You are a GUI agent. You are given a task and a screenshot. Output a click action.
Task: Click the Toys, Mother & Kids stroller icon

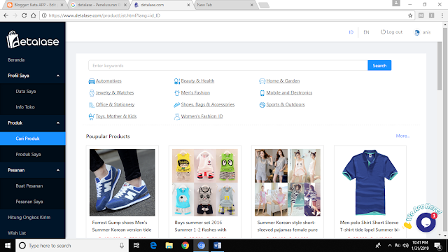pos(92,117)
